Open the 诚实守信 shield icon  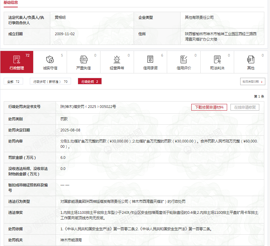coord(50,60)
